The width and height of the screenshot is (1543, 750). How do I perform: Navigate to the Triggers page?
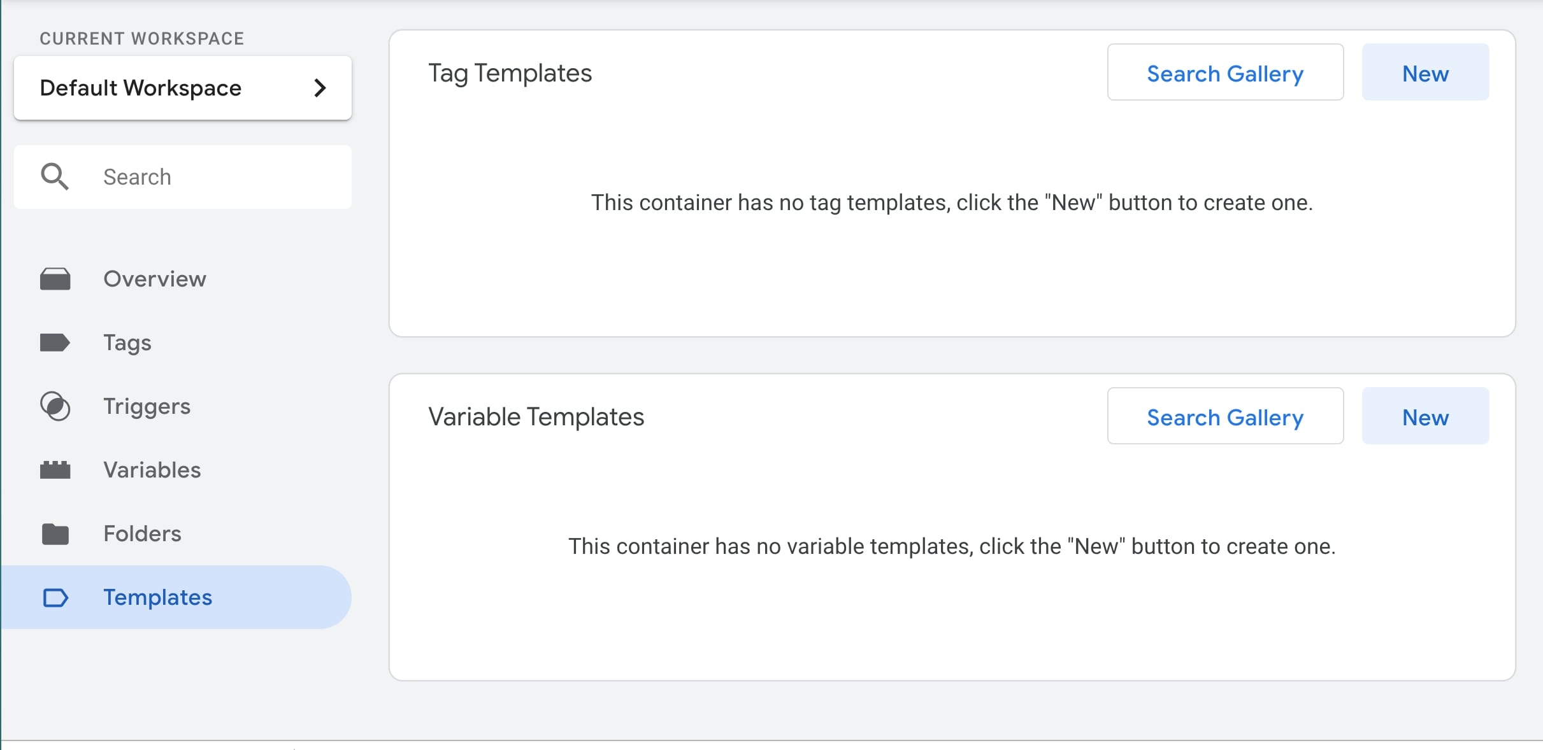[x=147, y=406]
